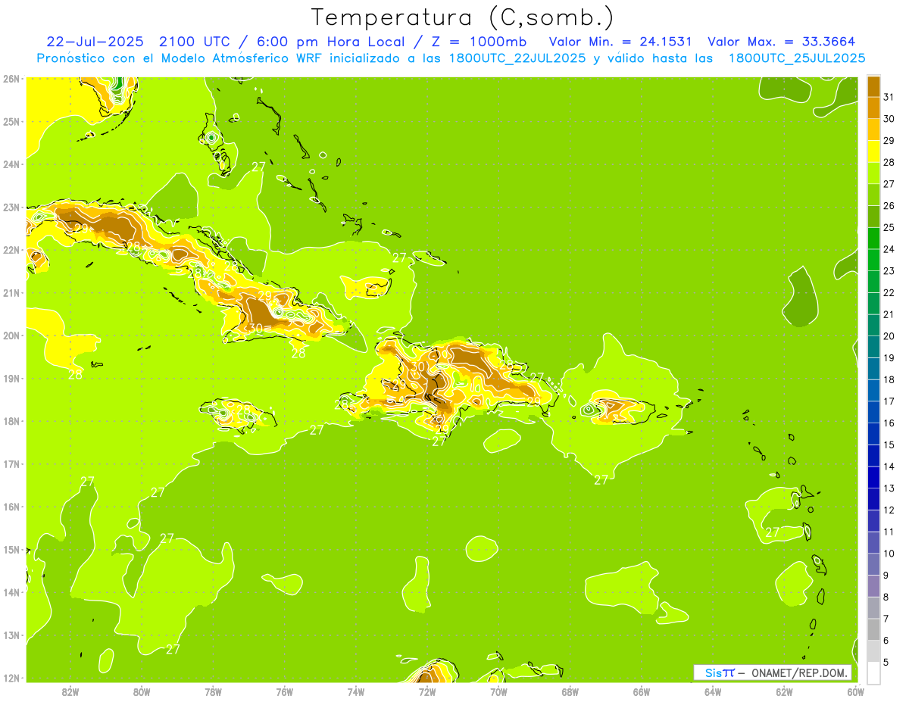Click the '76W' longitude axis label

pos(285,691)
